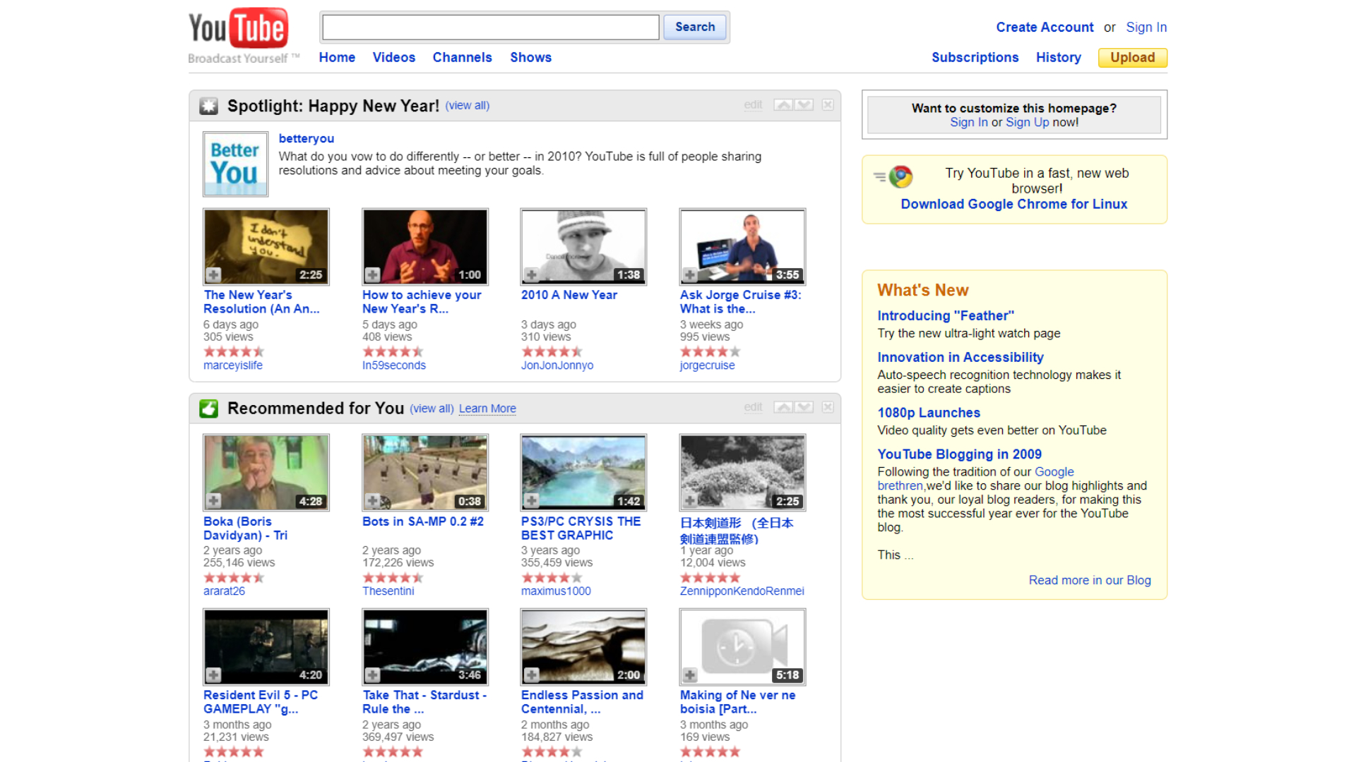Click edit in Spotlight header
Viewport: 1356px width, 762px height.
coord(753,104)
